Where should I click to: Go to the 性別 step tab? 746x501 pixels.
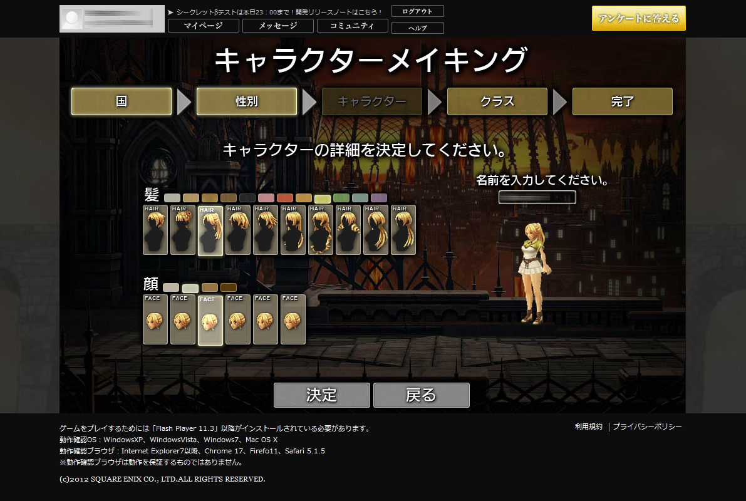pyautogui.click(x=247, y=101)
